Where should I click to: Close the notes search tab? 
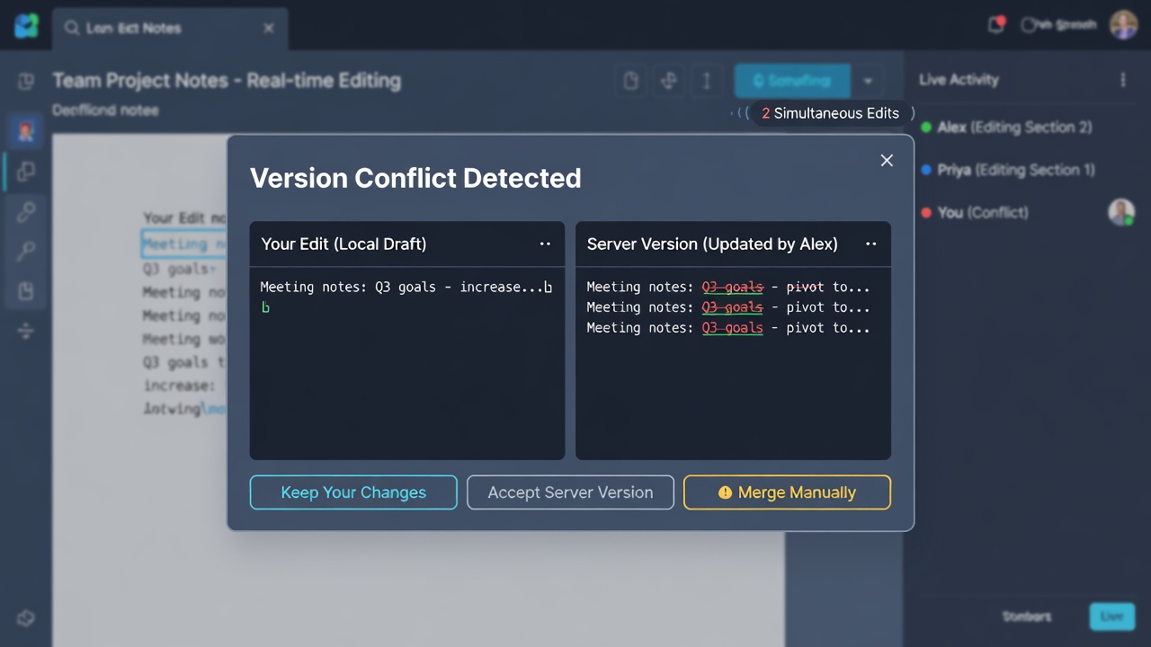[268, 28]
